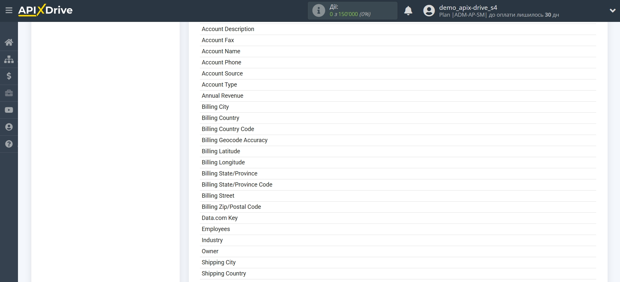Select the Account Fax field

pos(398,40)
